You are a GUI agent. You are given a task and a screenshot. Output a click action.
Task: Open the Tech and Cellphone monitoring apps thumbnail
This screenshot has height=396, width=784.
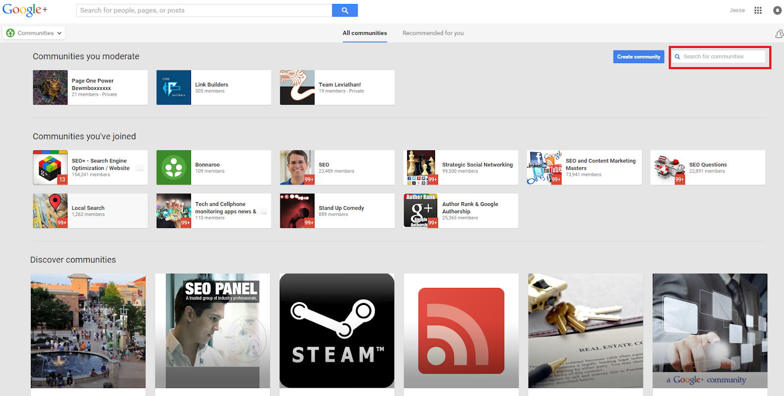click(173, 210)
